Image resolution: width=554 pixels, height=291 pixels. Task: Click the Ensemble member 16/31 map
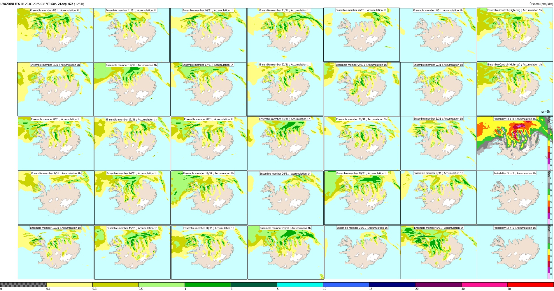[208, 35]
